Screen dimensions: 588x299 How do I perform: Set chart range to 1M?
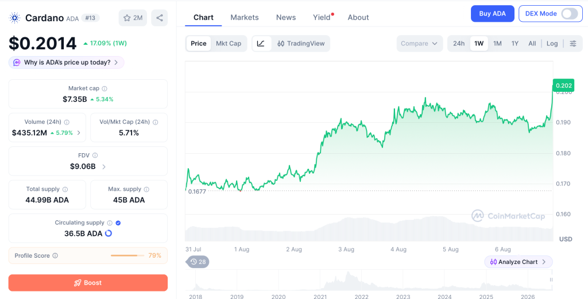click(497, 44)
